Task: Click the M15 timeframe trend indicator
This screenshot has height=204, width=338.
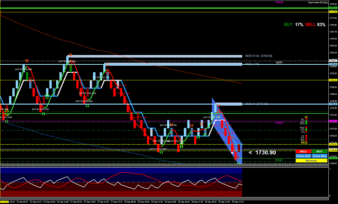Action: [306, 123]
